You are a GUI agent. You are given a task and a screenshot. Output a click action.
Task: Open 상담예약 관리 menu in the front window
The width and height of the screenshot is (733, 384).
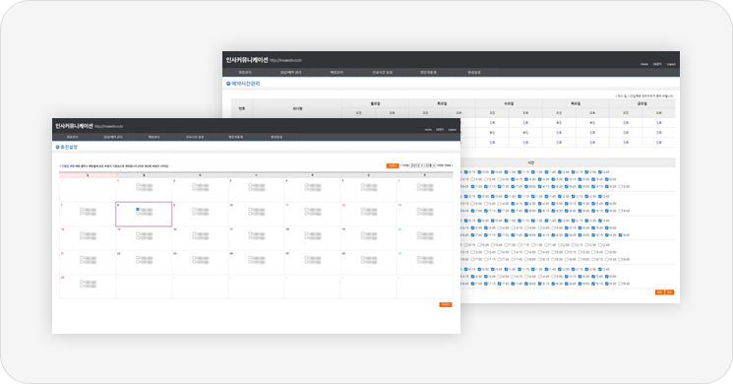point(113,137)
